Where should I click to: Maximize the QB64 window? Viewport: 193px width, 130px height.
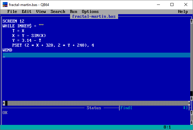coord(172,5)
